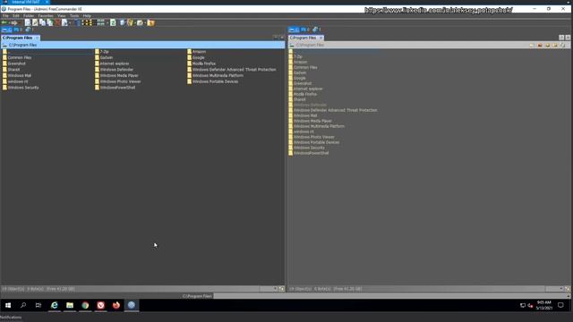Click the network drive icon in left drive bar
This screenshot has height=322, width=573.
click(29, 30)
